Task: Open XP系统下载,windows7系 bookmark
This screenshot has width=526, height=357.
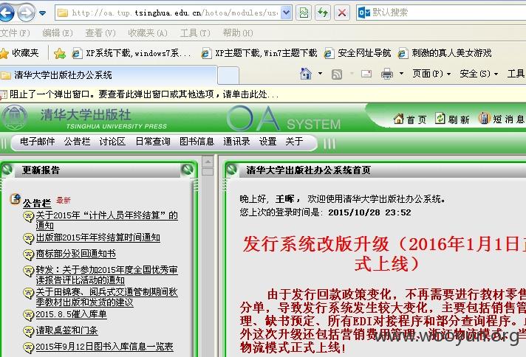Action: click(x=131, y=53)
